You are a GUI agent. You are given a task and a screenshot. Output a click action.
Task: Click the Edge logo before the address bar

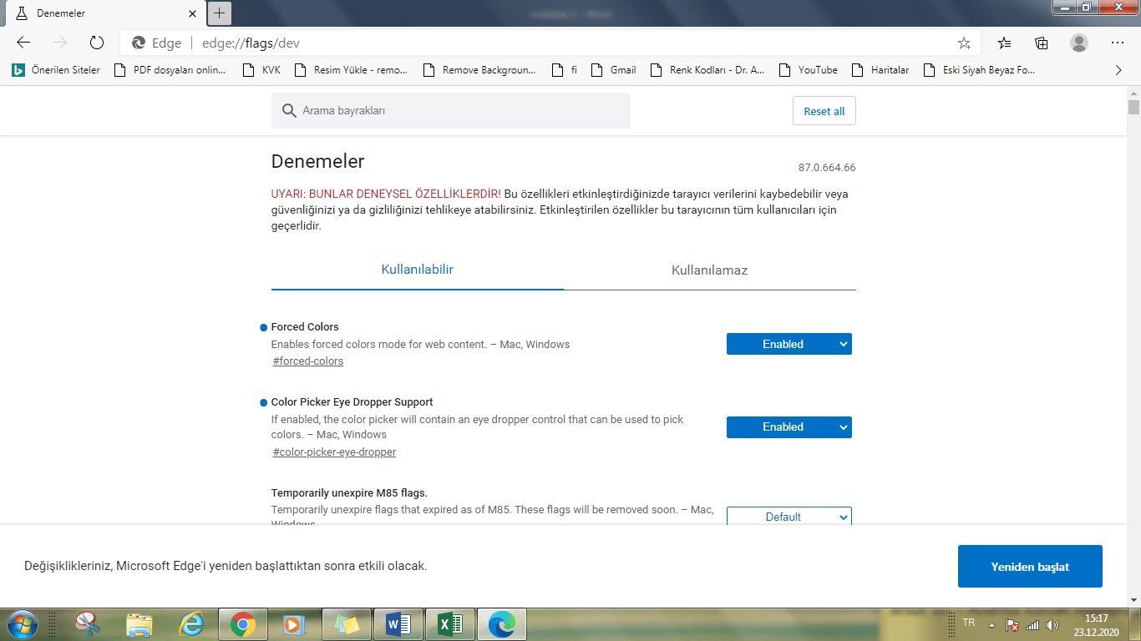pyautogui.click(x=136, y=43)
